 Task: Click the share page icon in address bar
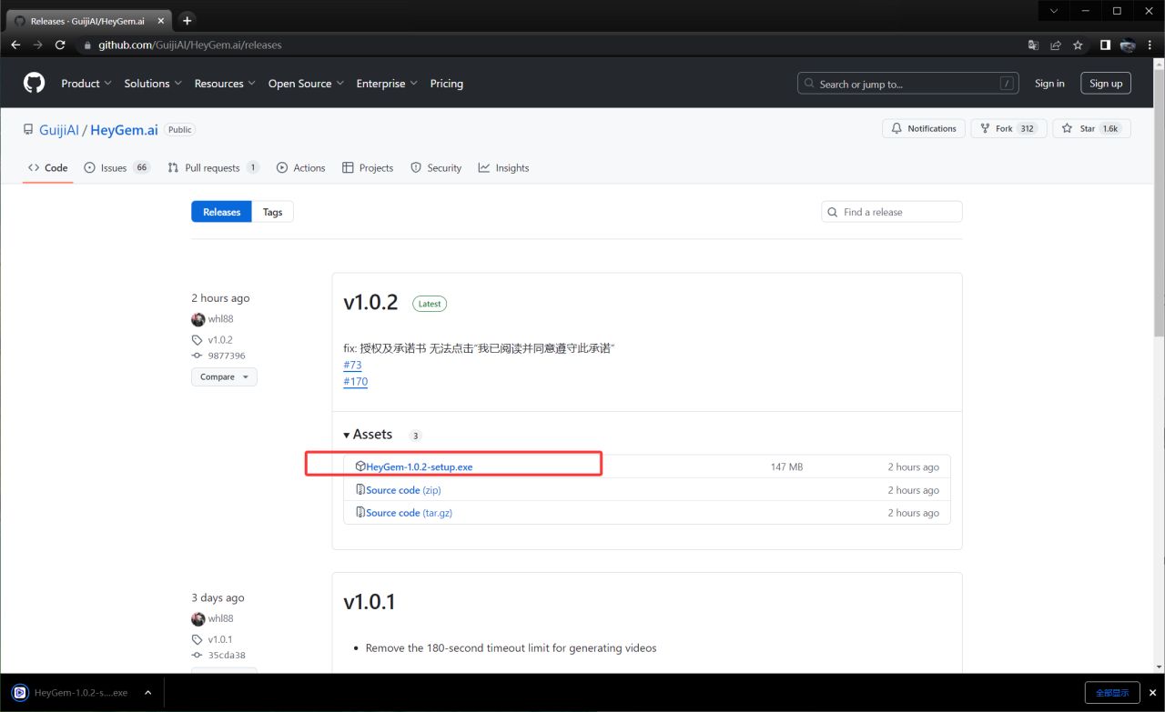pyautogui.click(x=1056, y=45)
